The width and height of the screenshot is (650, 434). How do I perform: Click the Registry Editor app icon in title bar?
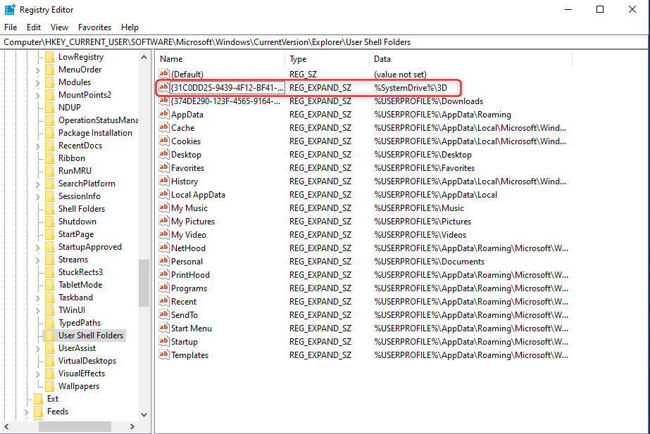point(10,10)
